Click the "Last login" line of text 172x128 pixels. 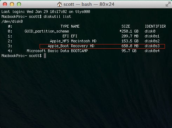click(x=46, y=12)
